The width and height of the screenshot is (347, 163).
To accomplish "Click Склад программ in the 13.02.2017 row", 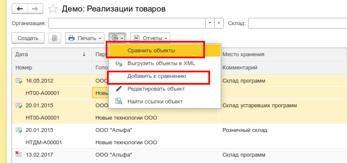I will pos(243,155).
